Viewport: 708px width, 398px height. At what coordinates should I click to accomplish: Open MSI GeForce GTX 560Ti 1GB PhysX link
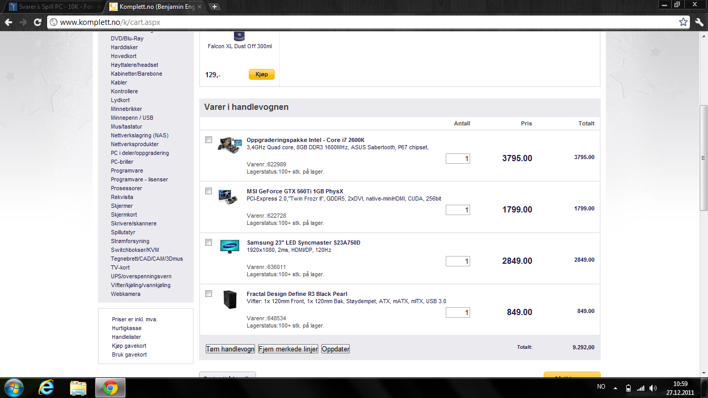pyautogui.click(x=295, y=191)
